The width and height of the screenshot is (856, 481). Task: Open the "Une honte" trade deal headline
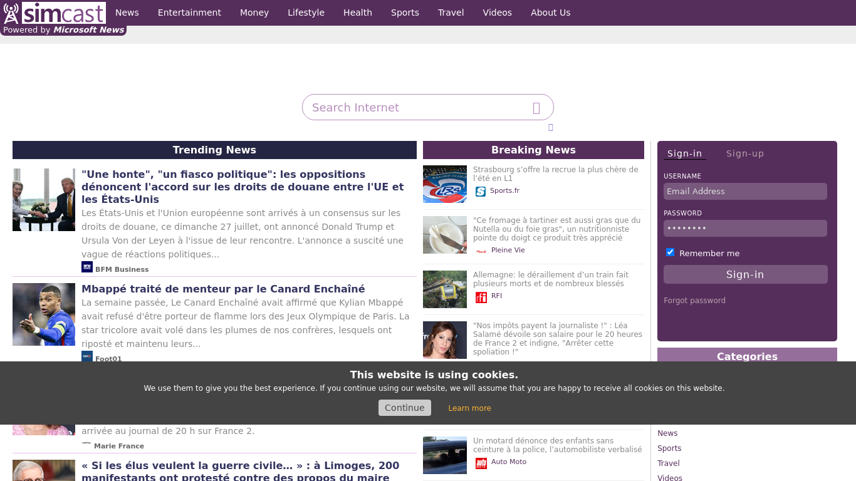coord(243,187)
